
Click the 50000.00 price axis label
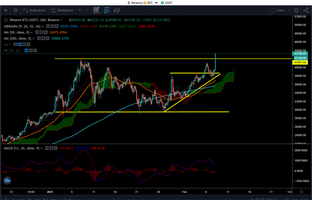click(300, 25)
